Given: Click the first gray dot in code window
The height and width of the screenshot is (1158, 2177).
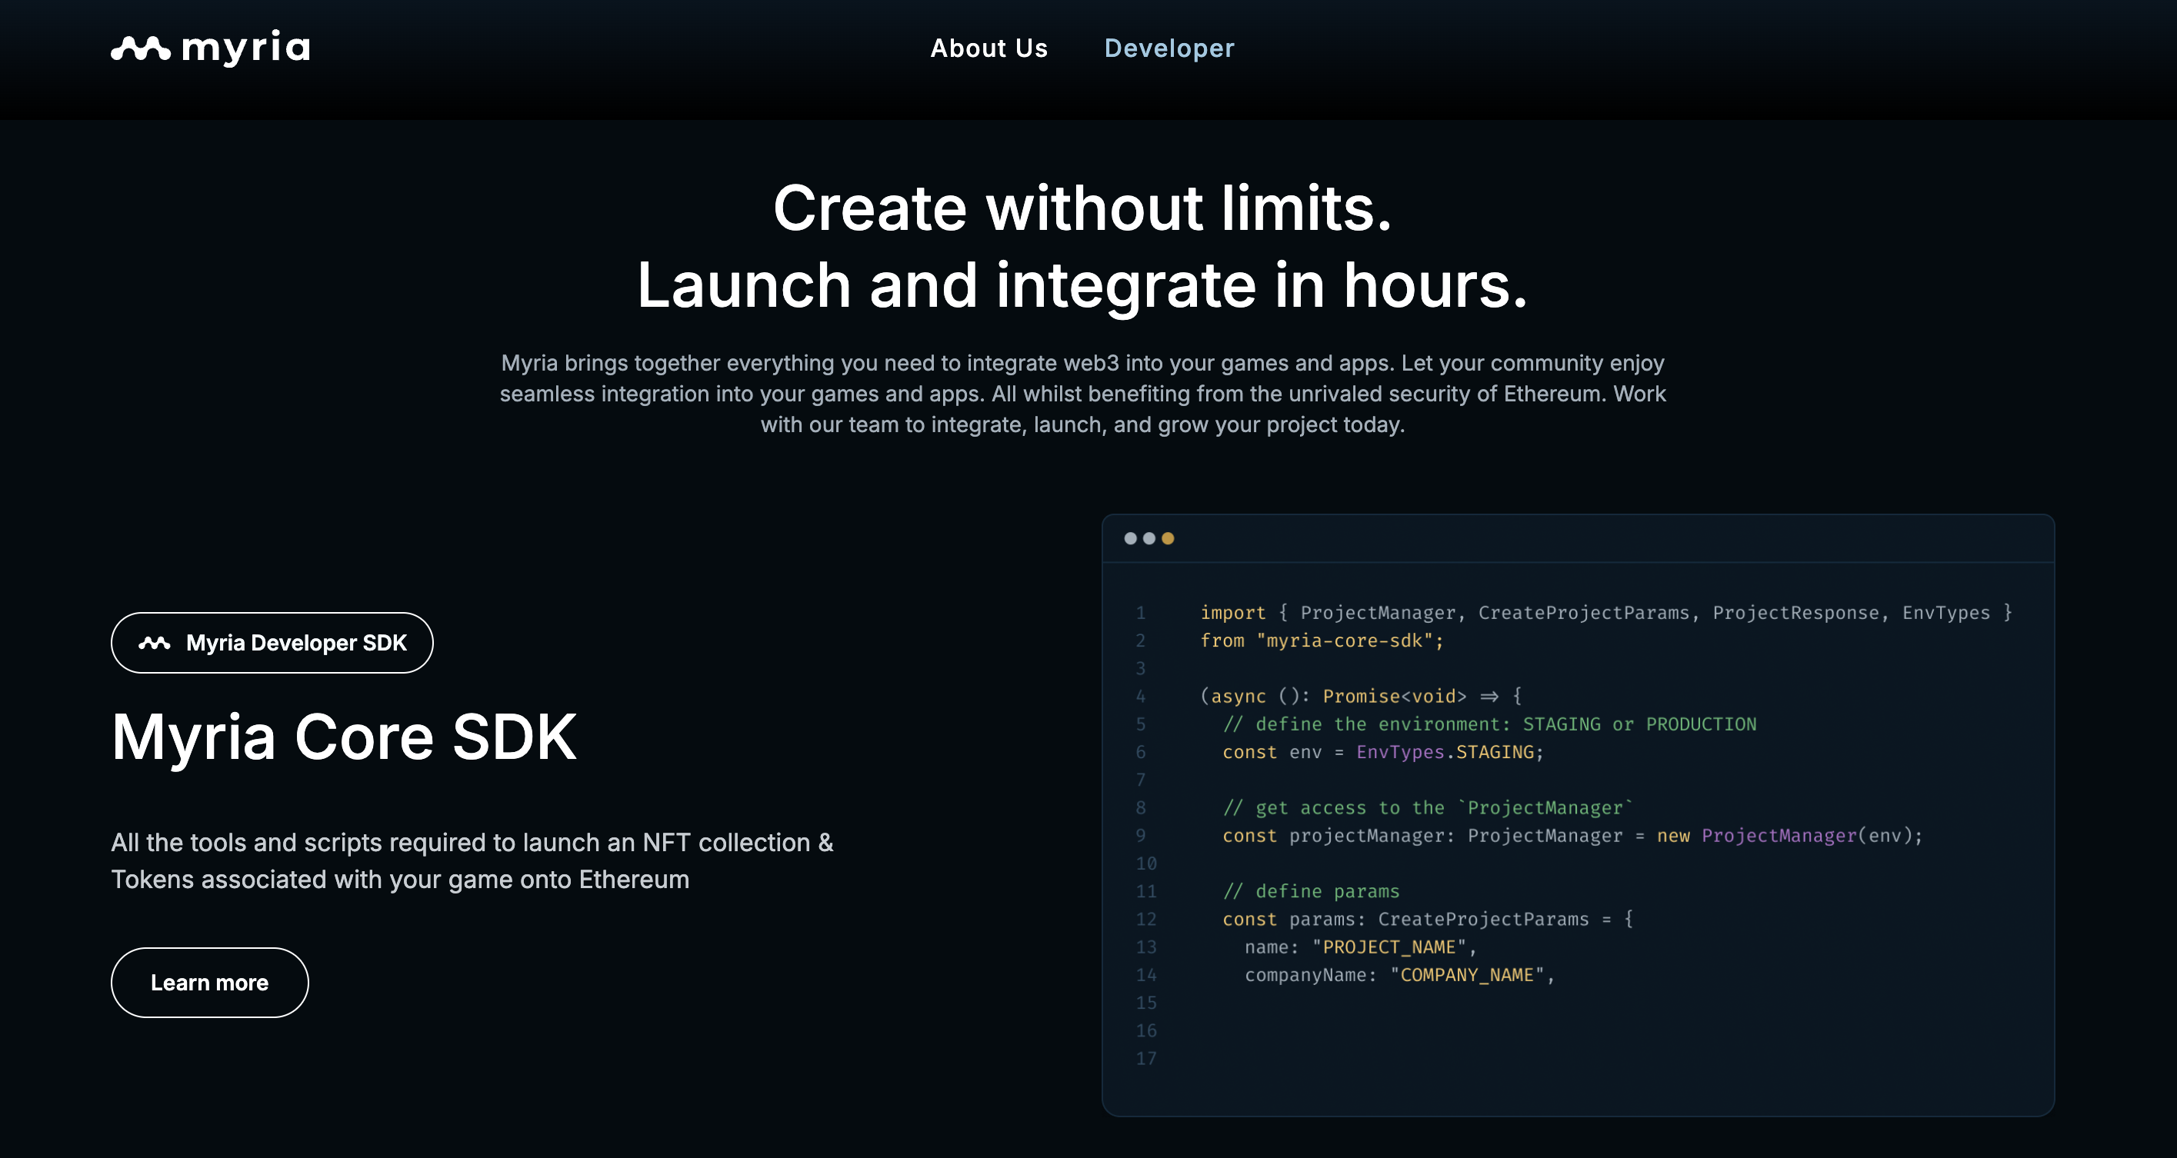Looking at the screenshot, I should (x=1131, y=539).
